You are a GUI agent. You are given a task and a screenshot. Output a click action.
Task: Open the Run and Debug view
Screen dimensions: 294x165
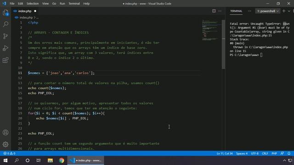click(6, 48)
